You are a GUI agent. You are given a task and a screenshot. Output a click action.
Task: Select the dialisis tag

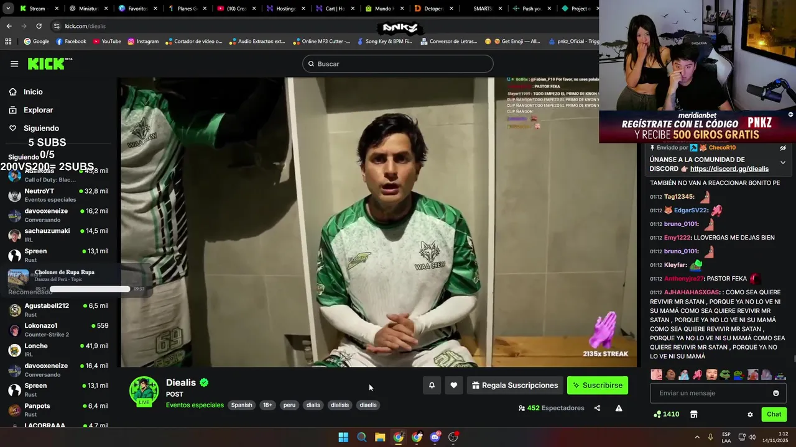(340, 405)
